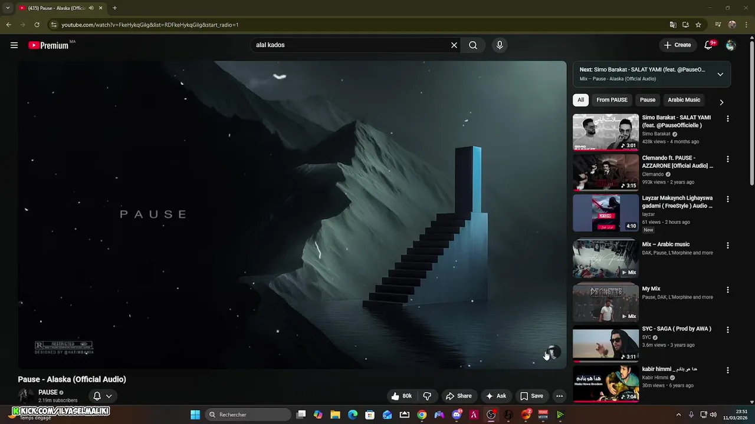Save the video to a playlist
The width and height of the screenshot is (755, 424).
531,396
